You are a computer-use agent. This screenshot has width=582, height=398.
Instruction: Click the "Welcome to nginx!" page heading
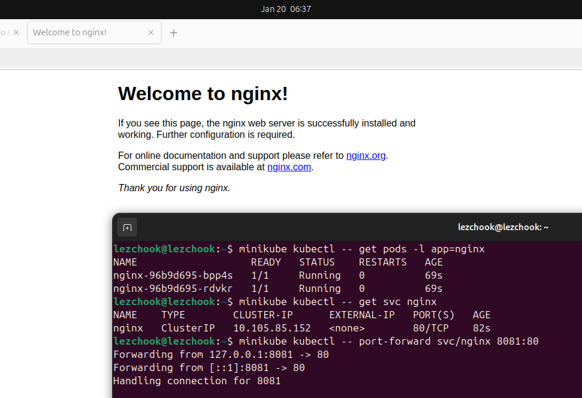203,94
